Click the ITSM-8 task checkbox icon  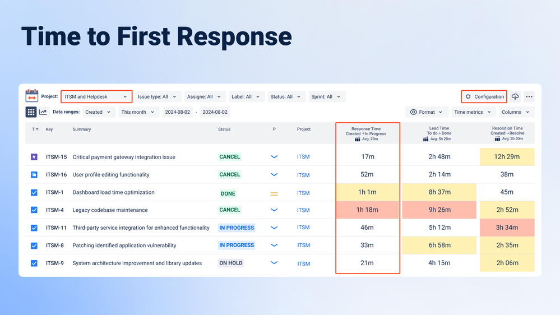pyautogui.click(x=34, y=245)
